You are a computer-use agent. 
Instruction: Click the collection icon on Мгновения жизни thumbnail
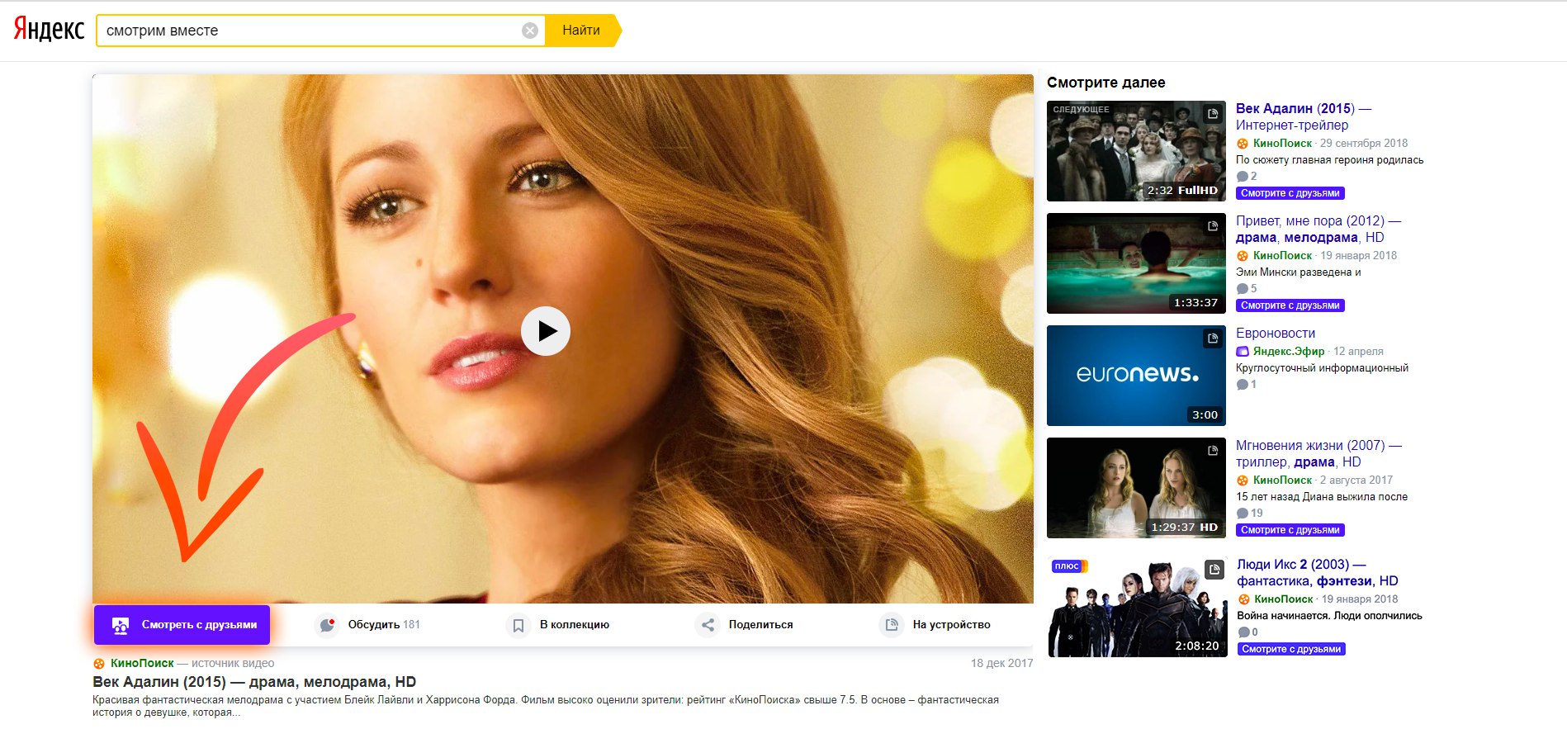1213,451
